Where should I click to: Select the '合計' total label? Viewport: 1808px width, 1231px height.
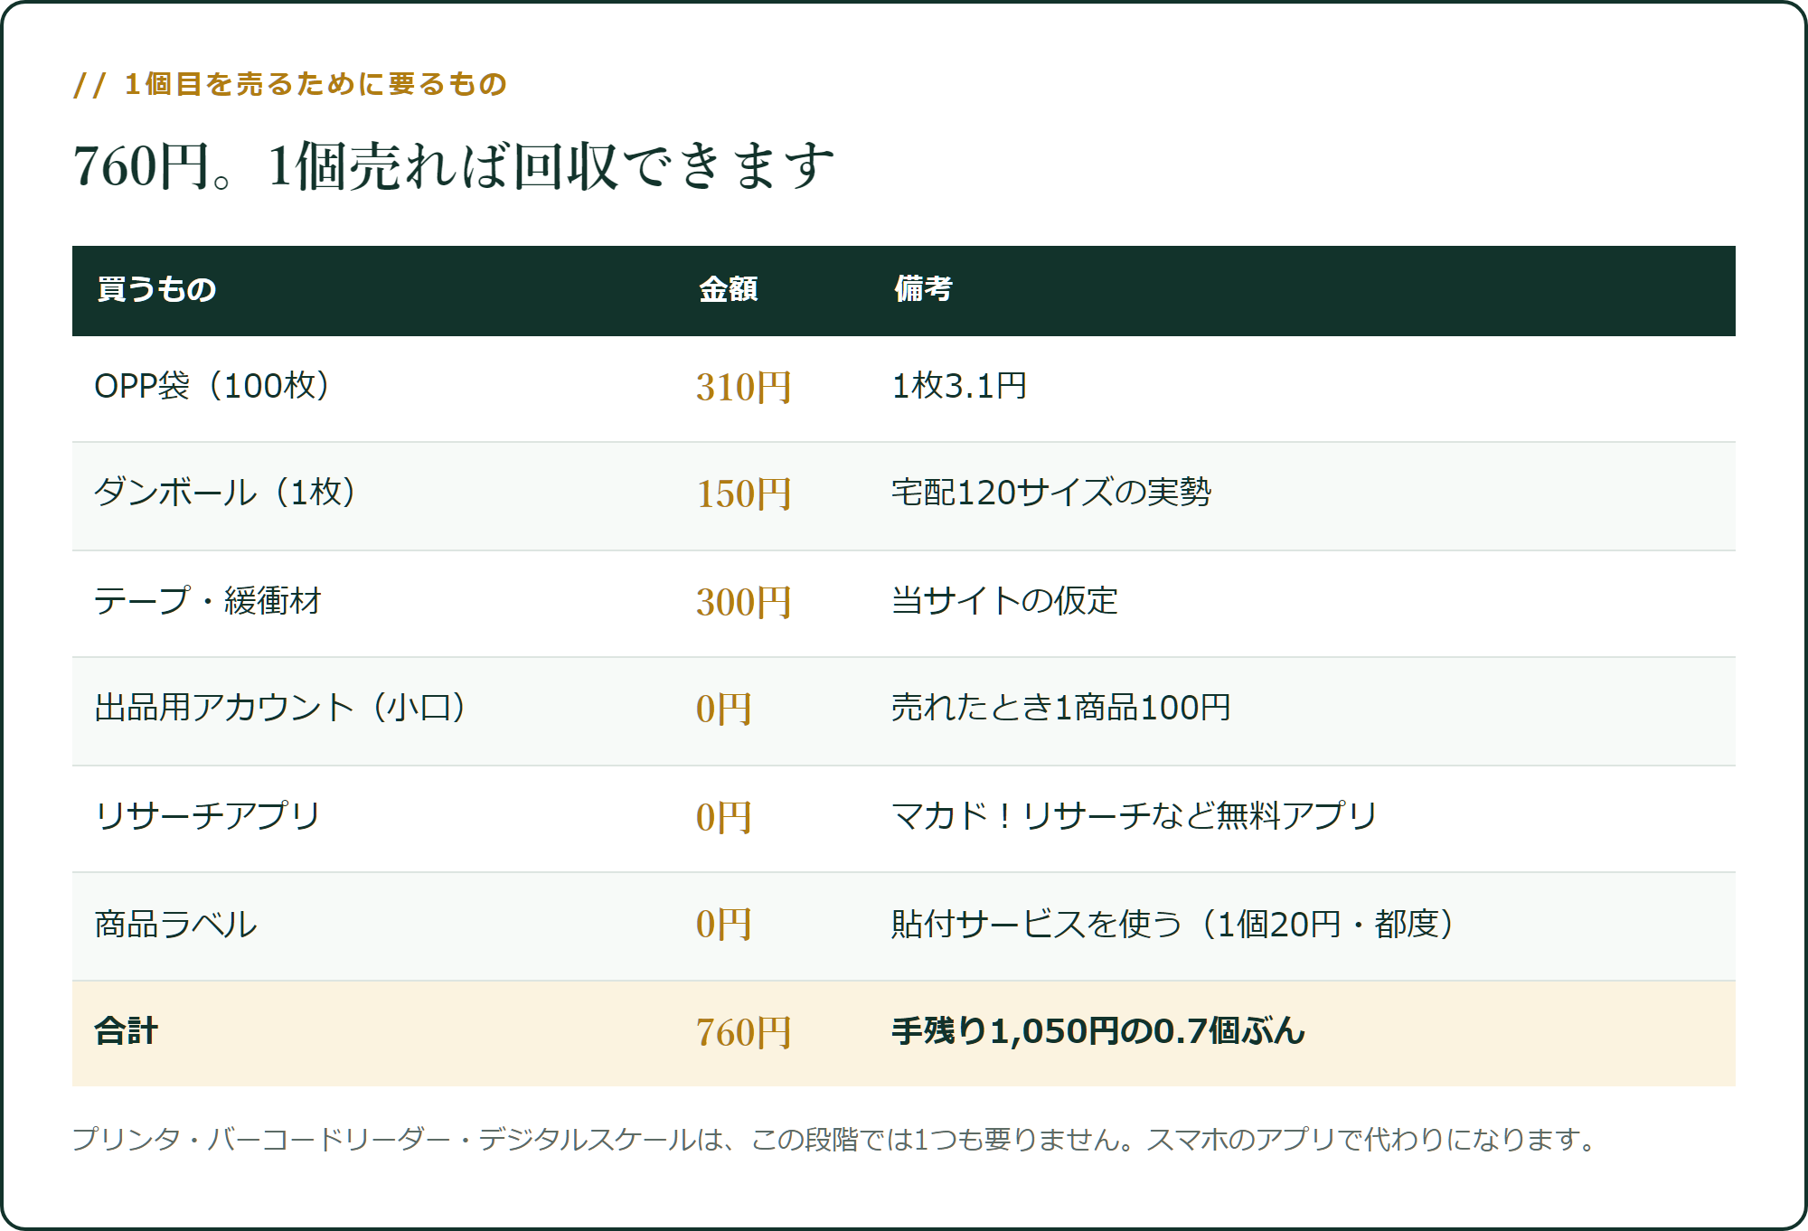point(127,1031)
